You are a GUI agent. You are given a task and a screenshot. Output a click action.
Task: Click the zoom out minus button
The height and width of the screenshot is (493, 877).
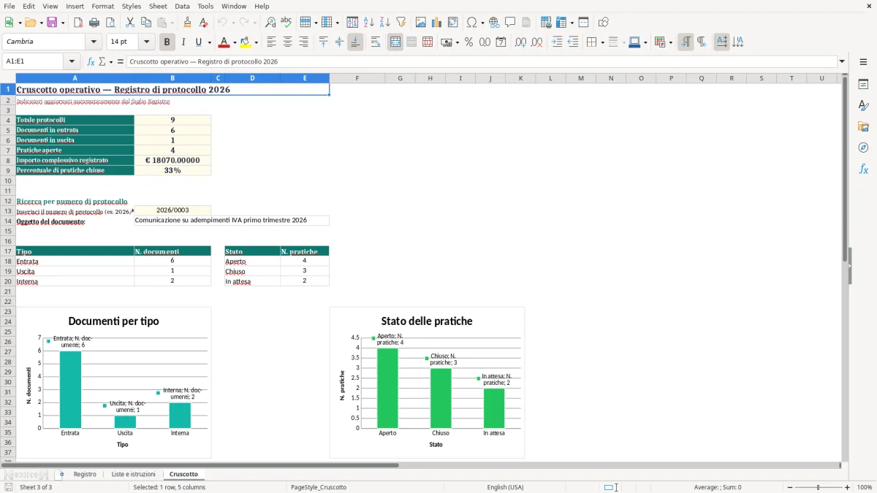790,487
